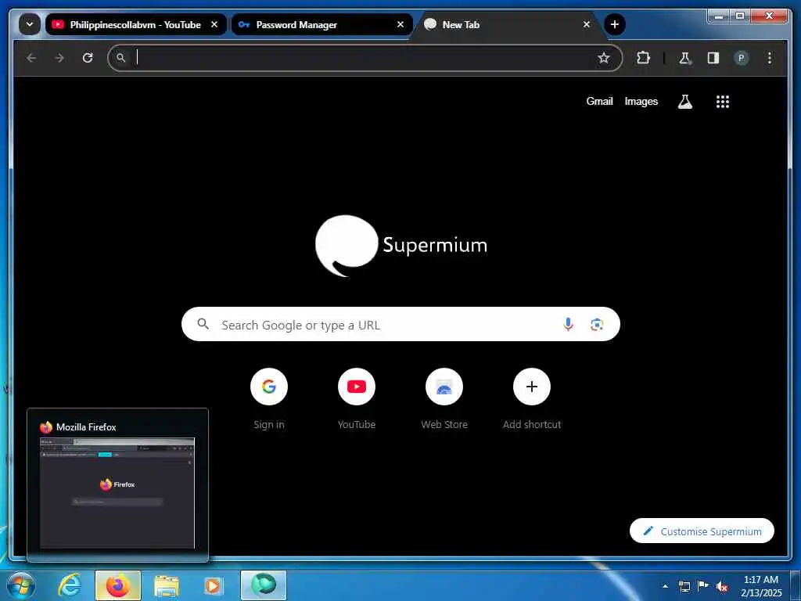Close the Philippinescollabvm YouTube tab
Screen dimensions: 801x601
point(214,24)
